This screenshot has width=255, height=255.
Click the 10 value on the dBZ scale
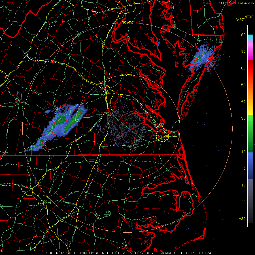point(243,152)
